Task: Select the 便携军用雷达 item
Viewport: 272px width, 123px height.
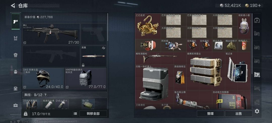Action: tap(206, 71)
